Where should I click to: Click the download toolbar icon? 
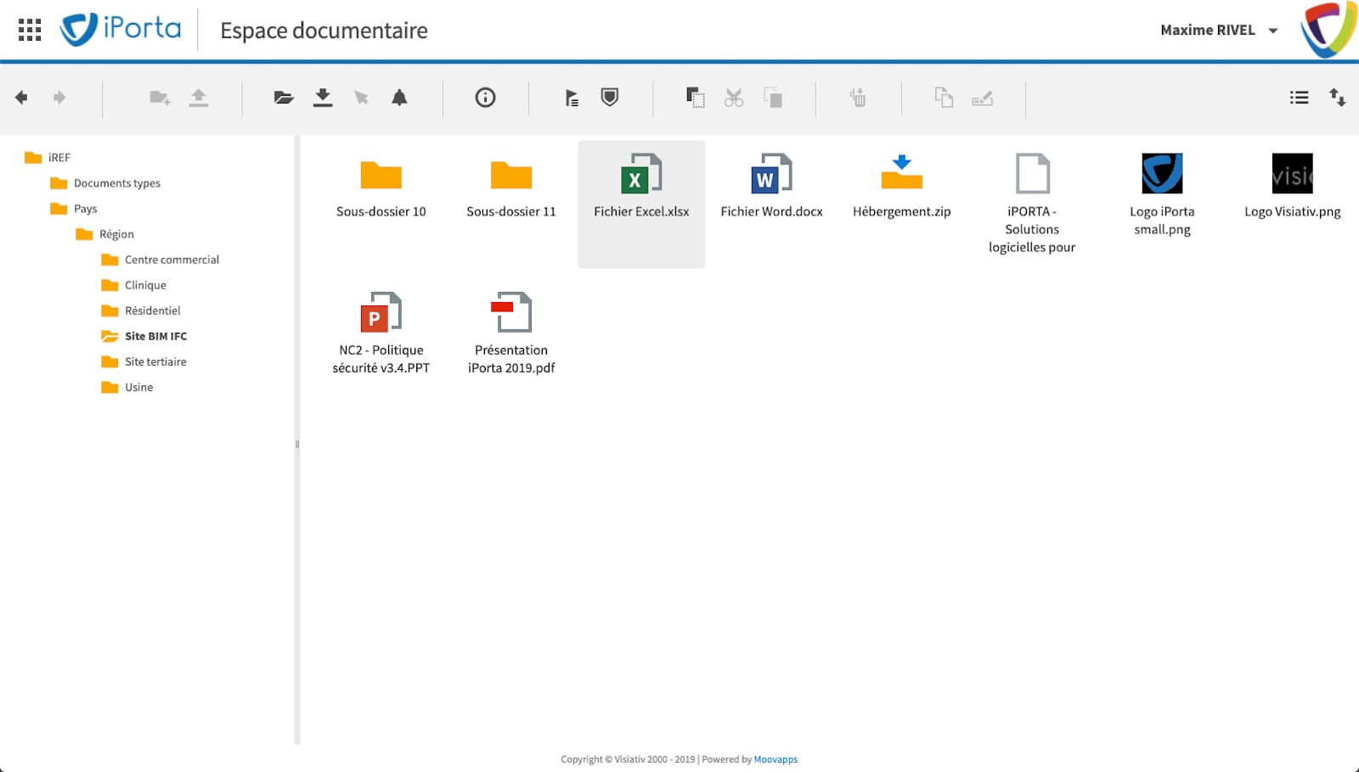[x=323, y=98]
